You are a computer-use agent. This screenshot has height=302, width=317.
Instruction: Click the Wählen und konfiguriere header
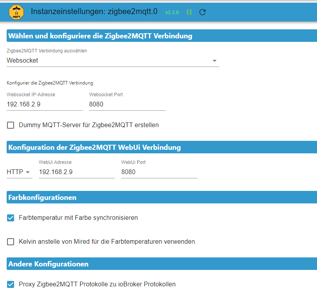click(x=162, y=36)
